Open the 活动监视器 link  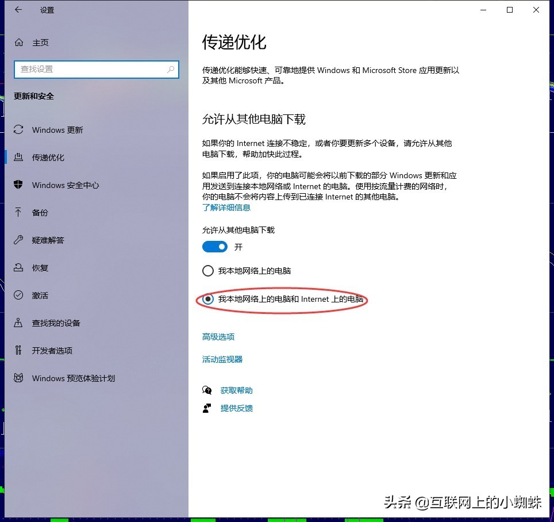click(x=224, y=359)
